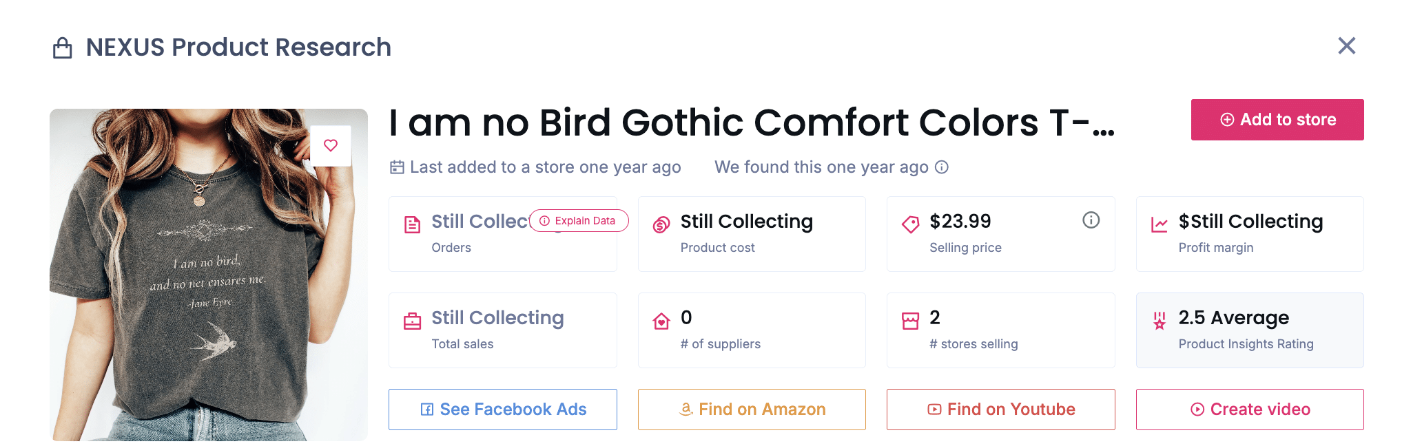Click the t-shirt product image

[x=208, y=289]
